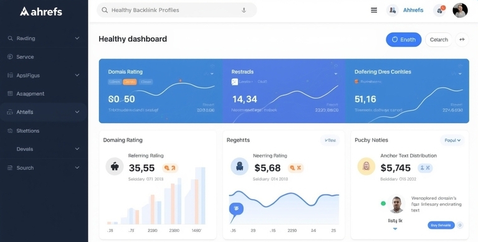Viewport: 478px width, 242px height.
Task: Expand the Rævding sidebar section chevron
Action: click(x=77, y=39)
